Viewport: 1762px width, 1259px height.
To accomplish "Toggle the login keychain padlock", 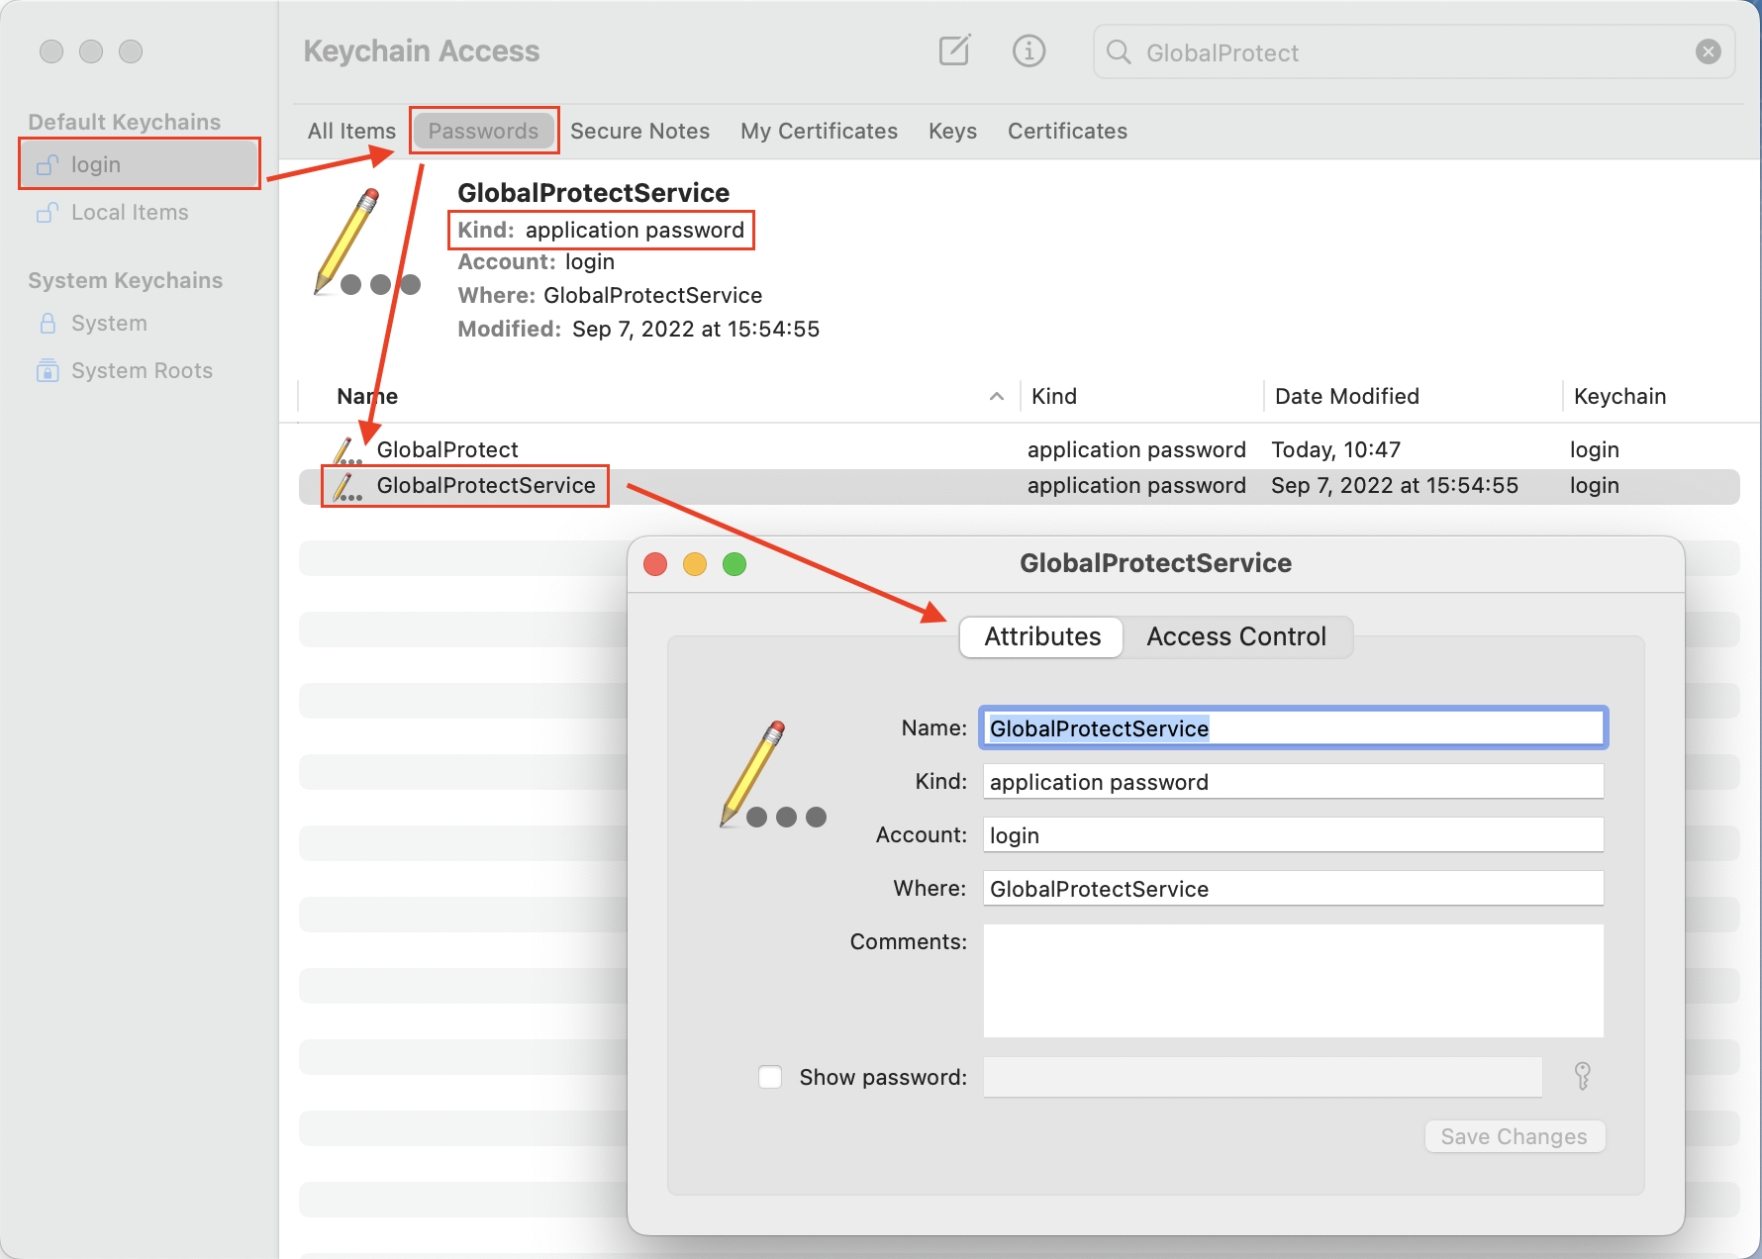I will (47, 164).
